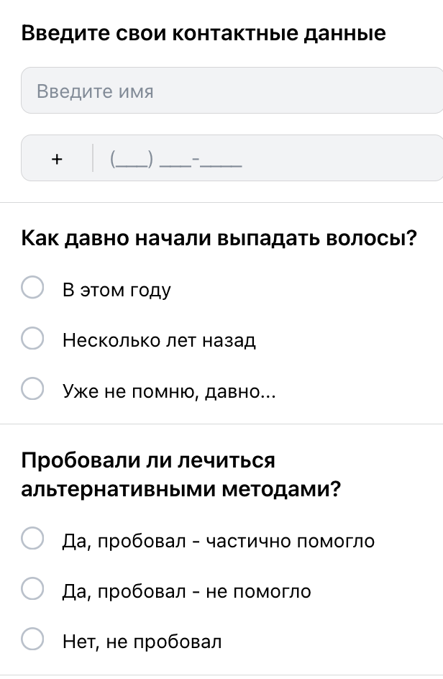Image resolution: width=443 pixels, height=679 pixels.
Task: Click the 'Введите имя' name field
Action: point(230,91)
